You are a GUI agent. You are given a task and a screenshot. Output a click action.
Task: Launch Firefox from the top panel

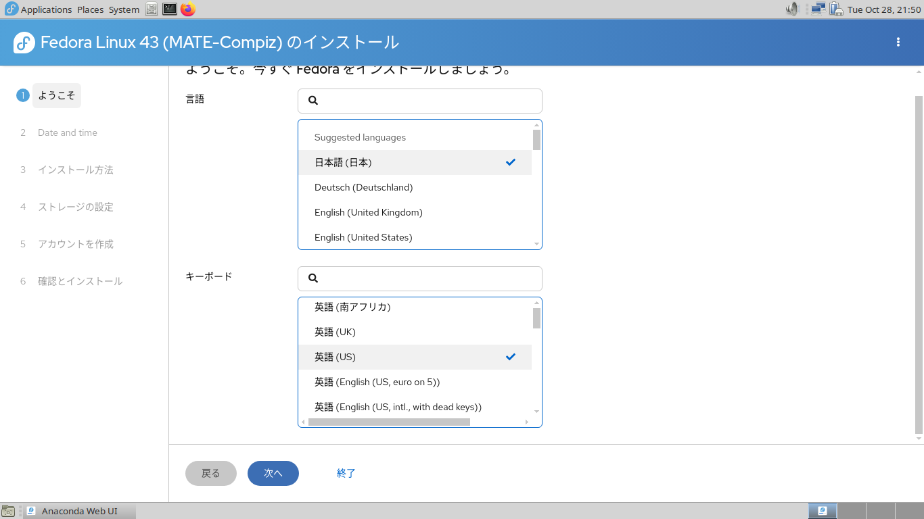pos(187,9)
